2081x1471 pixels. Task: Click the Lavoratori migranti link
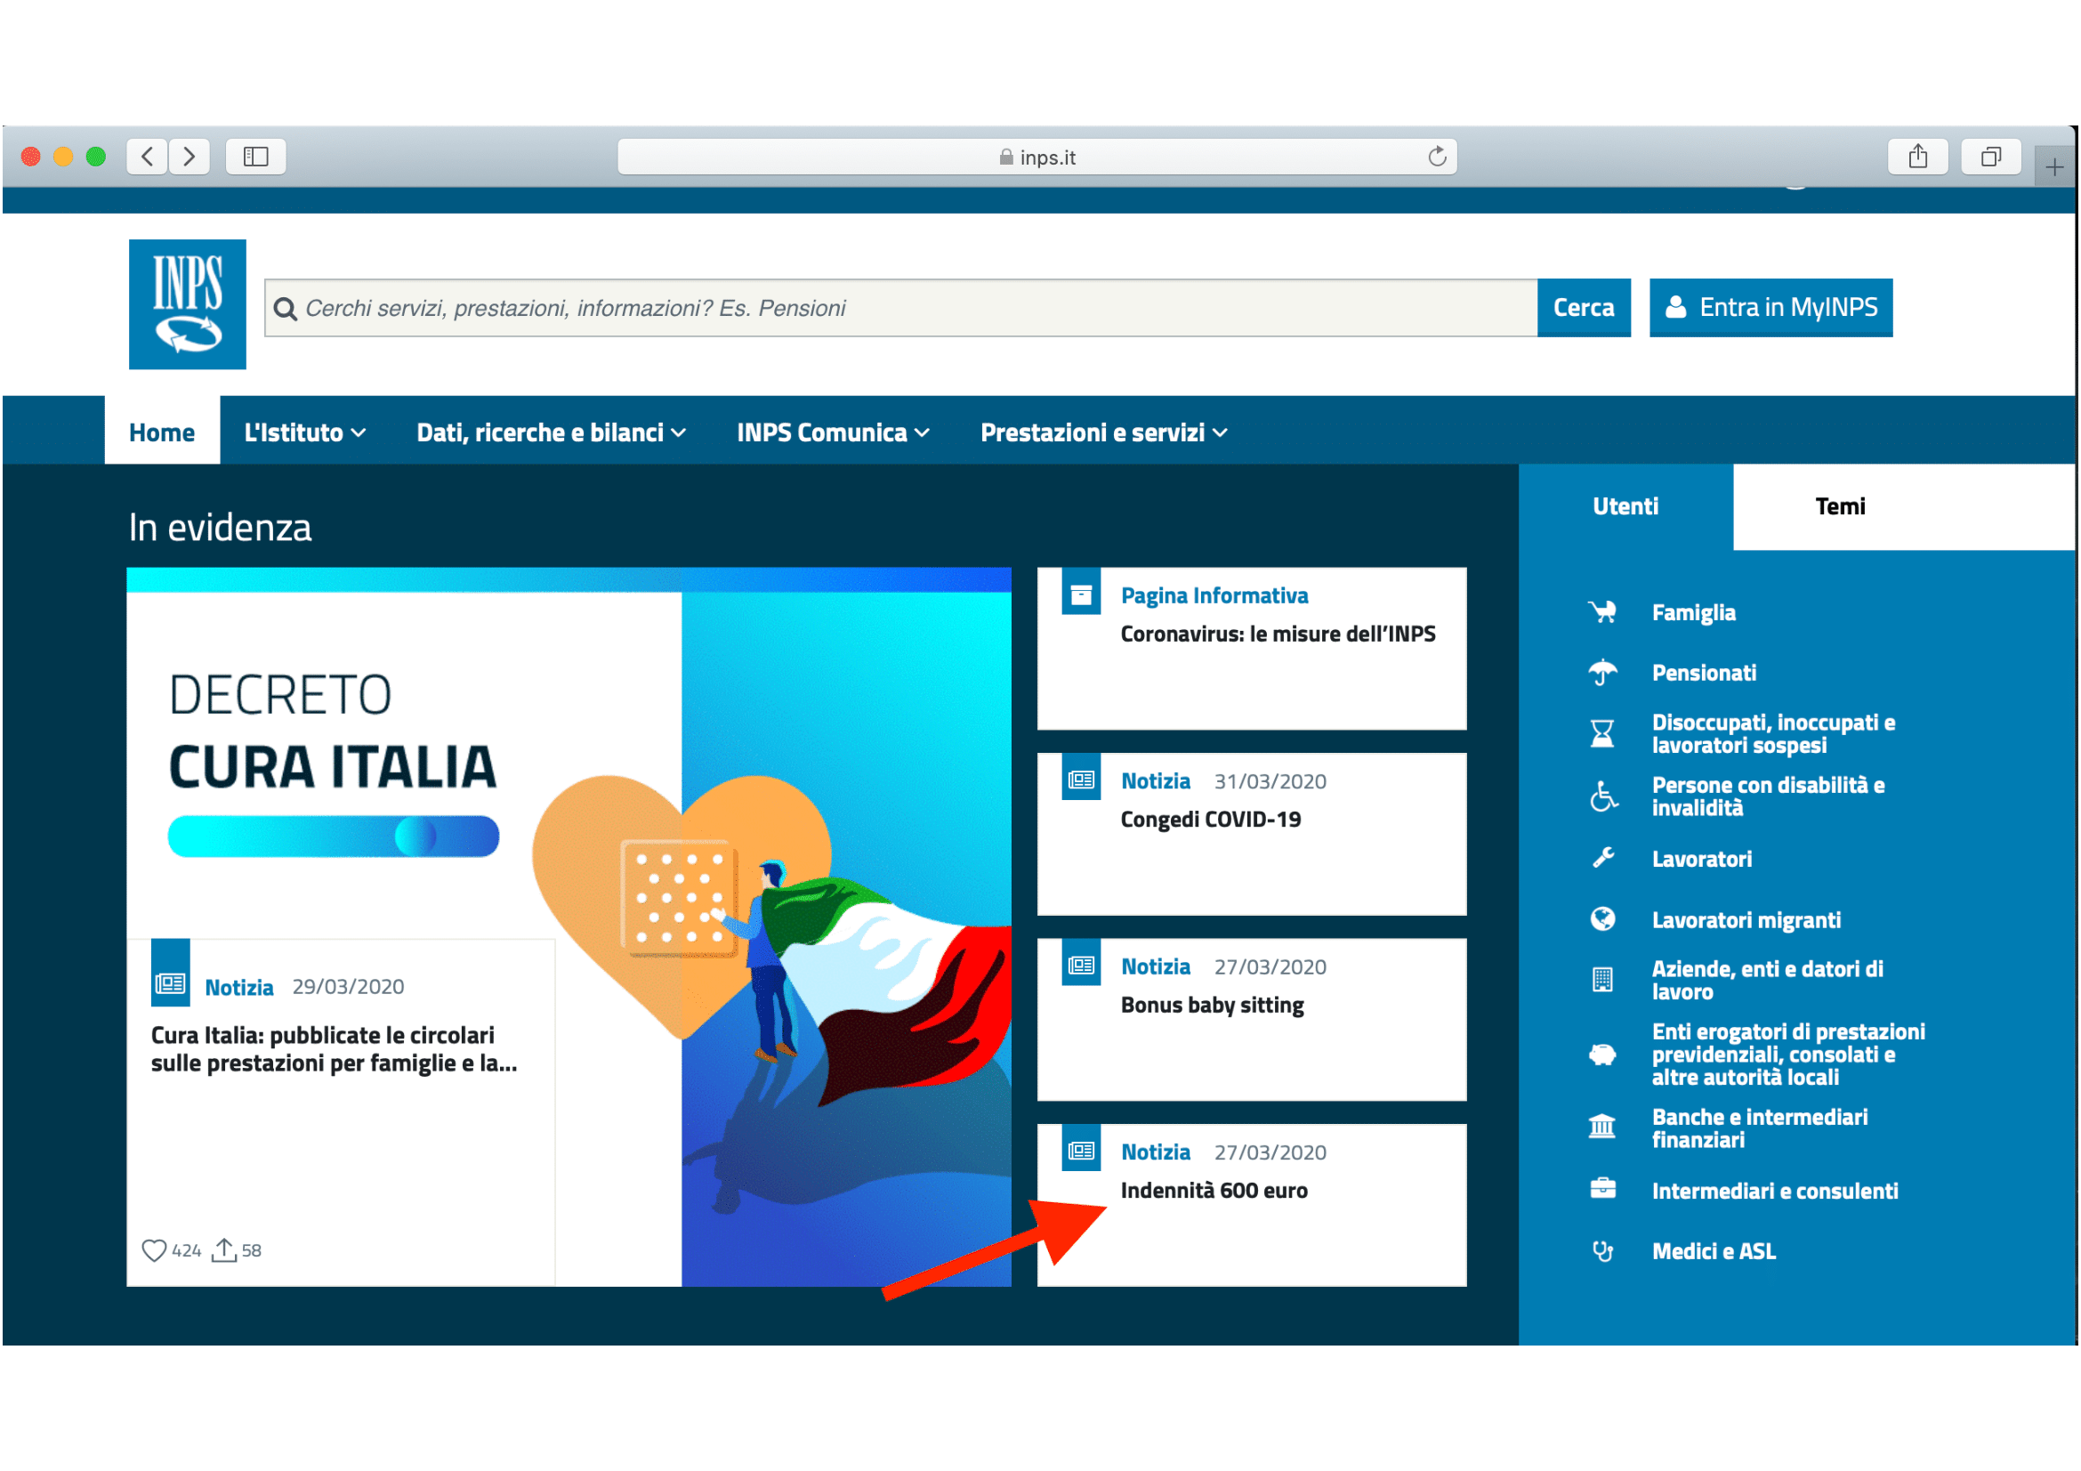click(x=1746, y=921)
